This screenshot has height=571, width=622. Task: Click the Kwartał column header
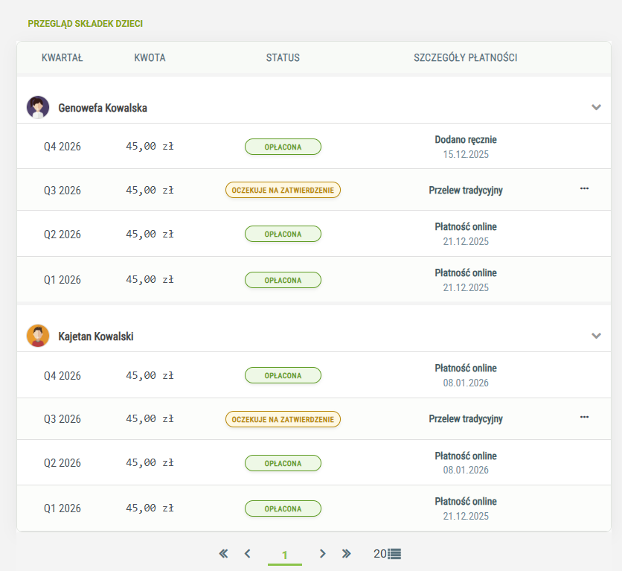coord(62,58)
